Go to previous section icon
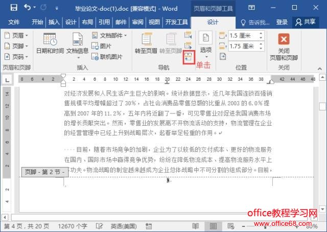This screenshot has height=232, width=327. click(188, 35)
